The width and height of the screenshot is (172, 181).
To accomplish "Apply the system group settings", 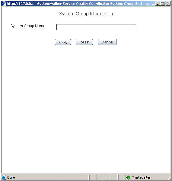I will (x=63, y=42).
